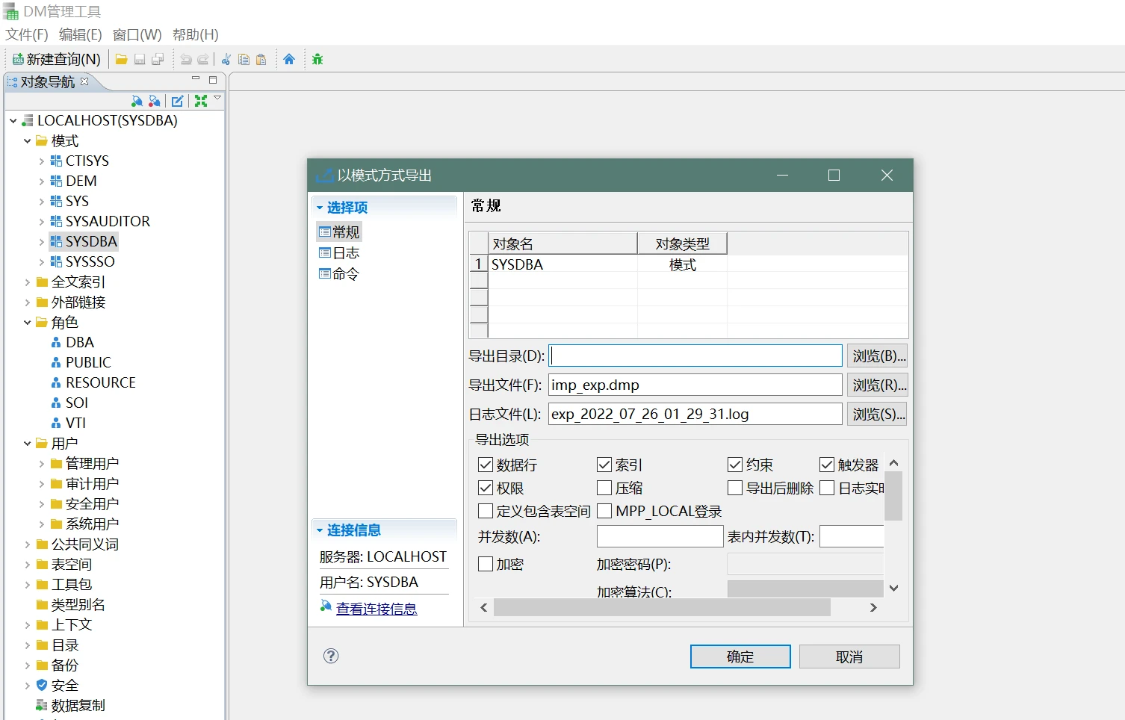Click the blue home toolbar icon

pyautogui.click(x=289, y=60)
